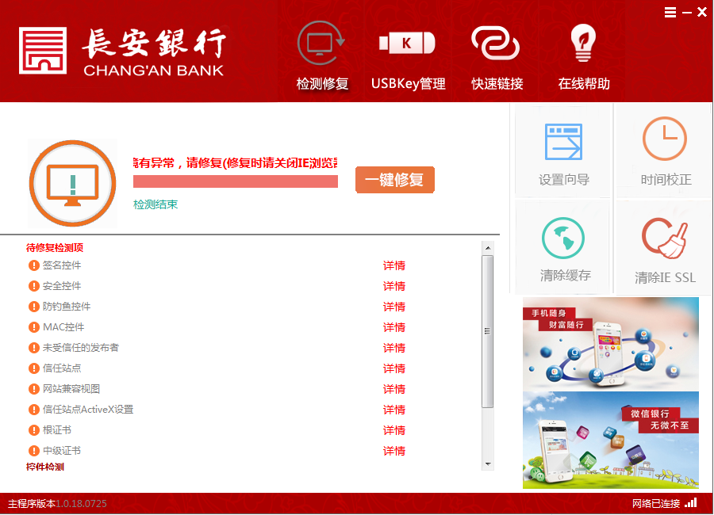
Task: Select the 中级证书 item text
Action: [x=62, y=450]
